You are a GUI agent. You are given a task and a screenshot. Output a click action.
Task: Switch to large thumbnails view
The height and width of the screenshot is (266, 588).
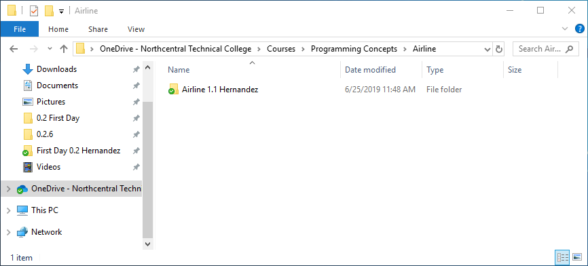[577, 257]
